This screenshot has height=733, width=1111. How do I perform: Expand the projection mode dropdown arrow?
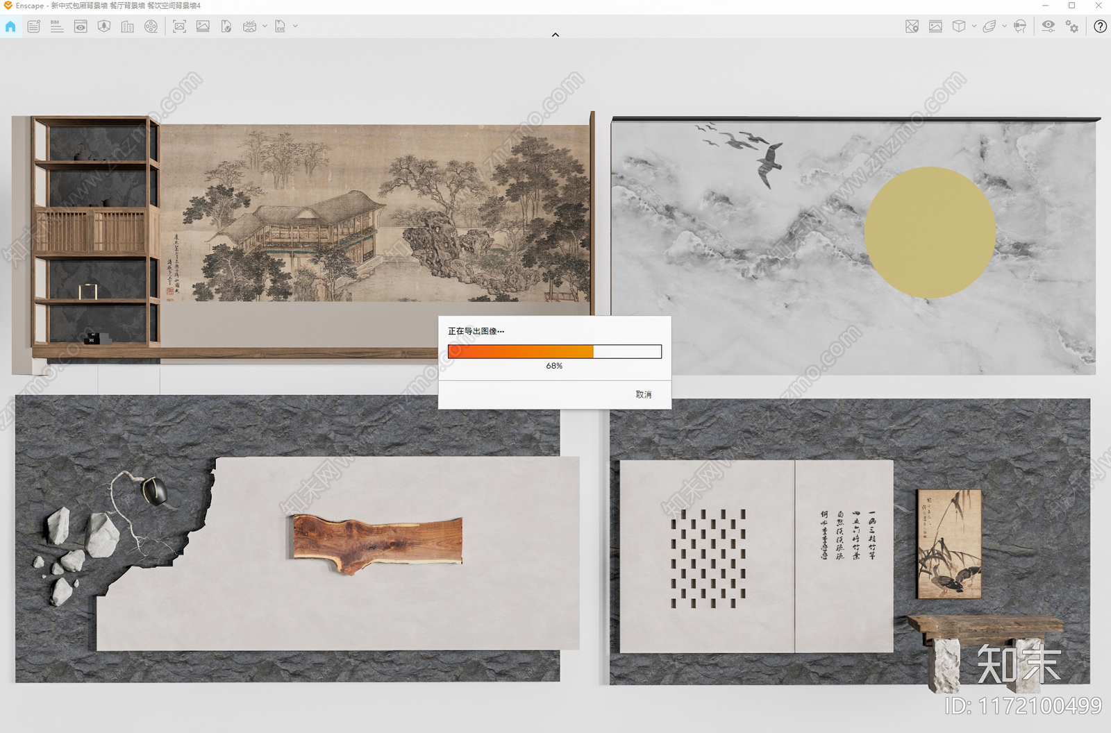tap(974, 26)
